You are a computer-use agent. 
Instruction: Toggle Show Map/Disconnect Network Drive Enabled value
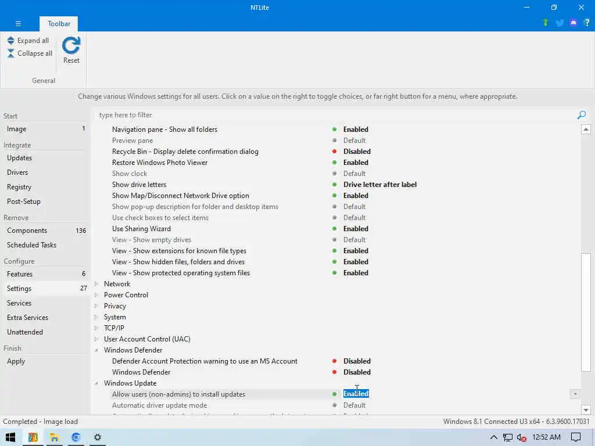click(x=356, y=196)
